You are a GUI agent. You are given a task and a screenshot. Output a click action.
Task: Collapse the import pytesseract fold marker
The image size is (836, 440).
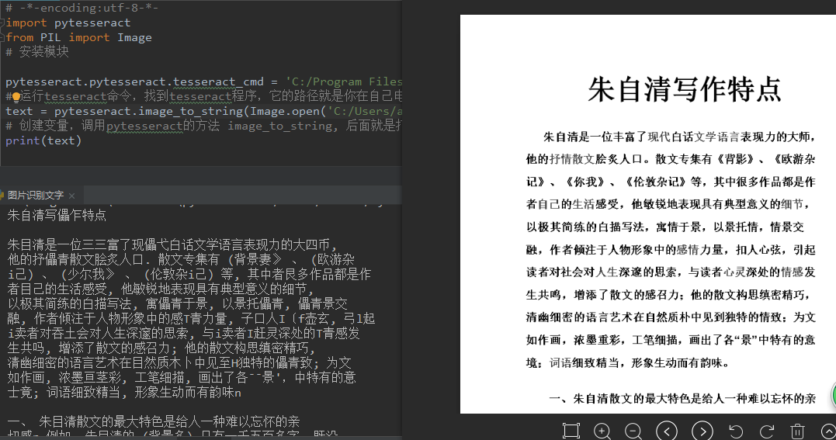pos(2,23)
